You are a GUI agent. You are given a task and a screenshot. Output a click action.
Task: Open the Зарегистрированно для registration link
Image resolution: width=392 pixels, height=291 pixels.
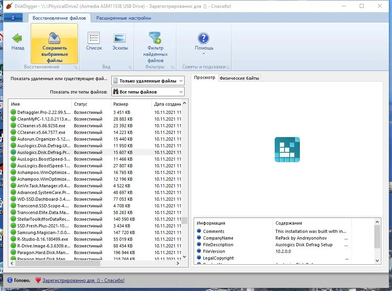[83, 280]
